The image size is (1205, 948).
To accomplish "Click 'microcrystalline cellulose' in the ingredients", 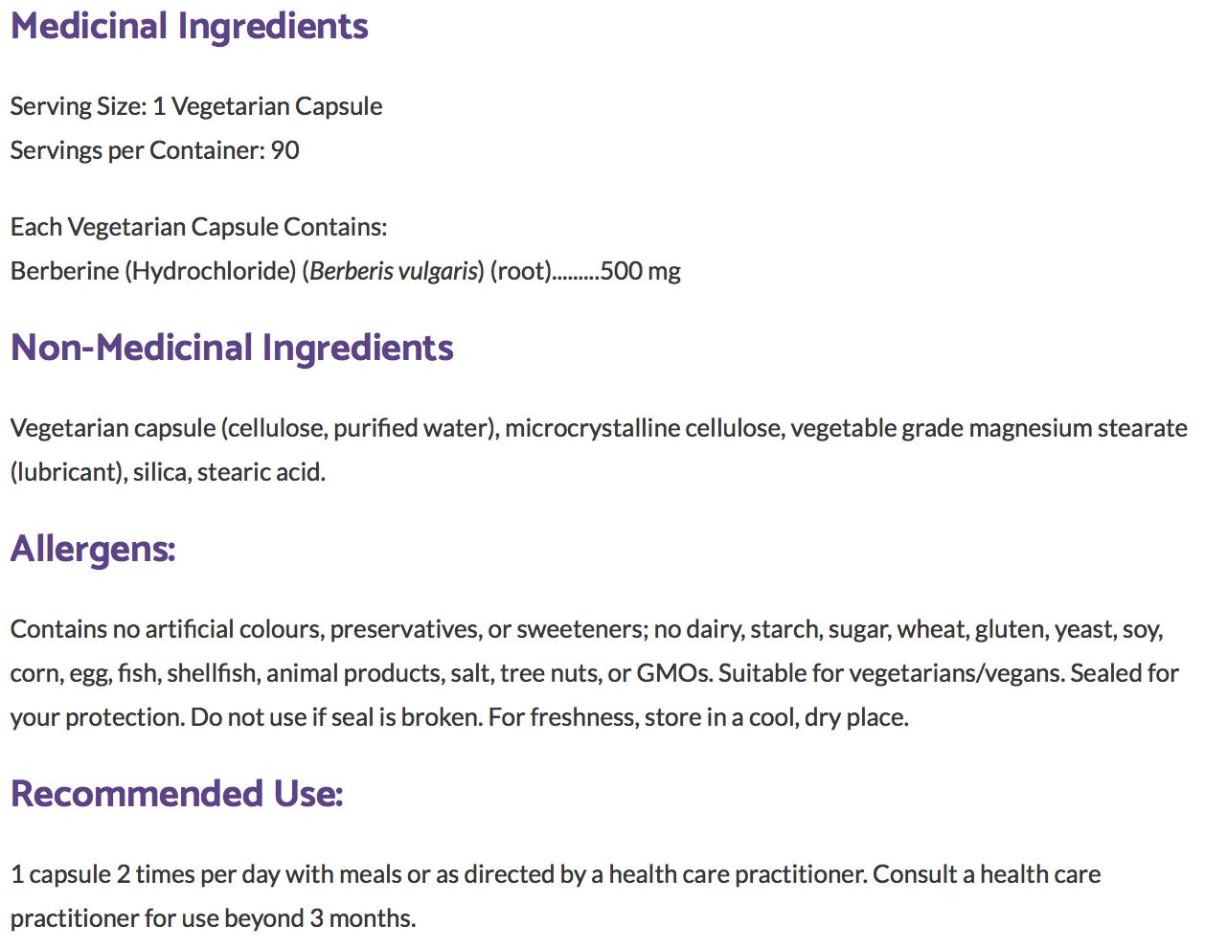I will (643, 428).
